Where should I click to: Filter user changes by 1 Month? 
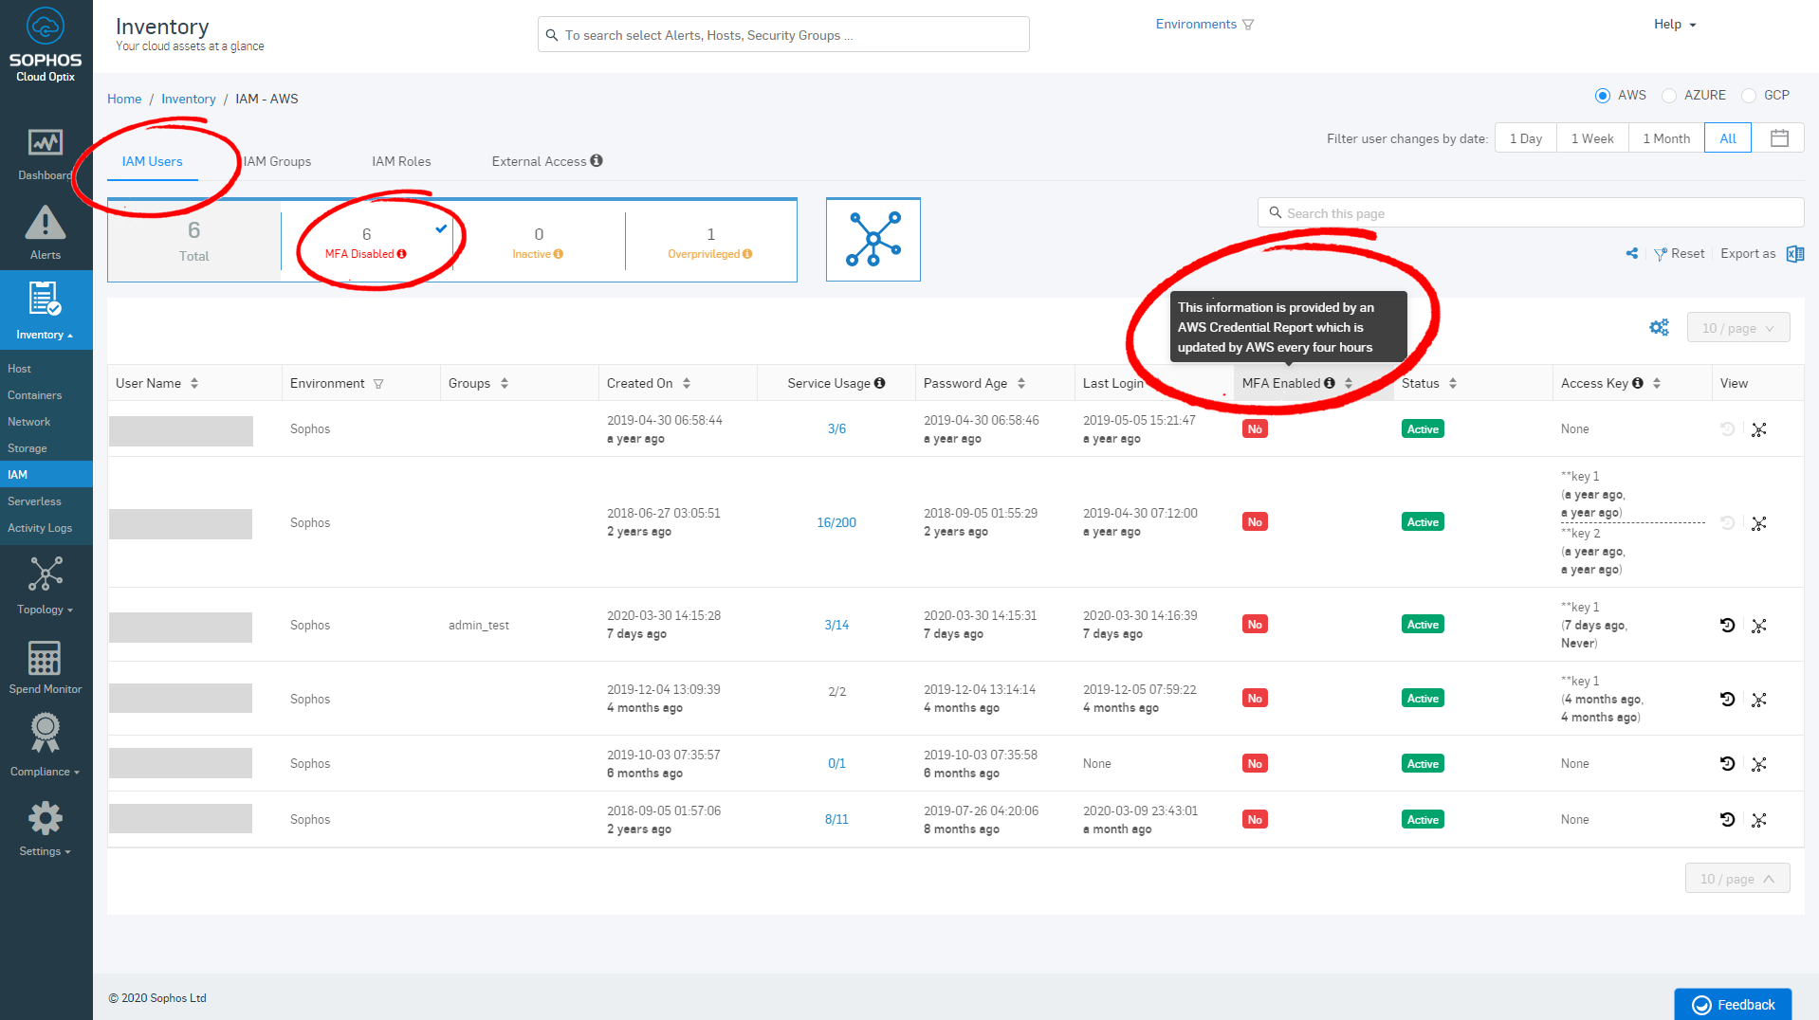coord(1666,138)
